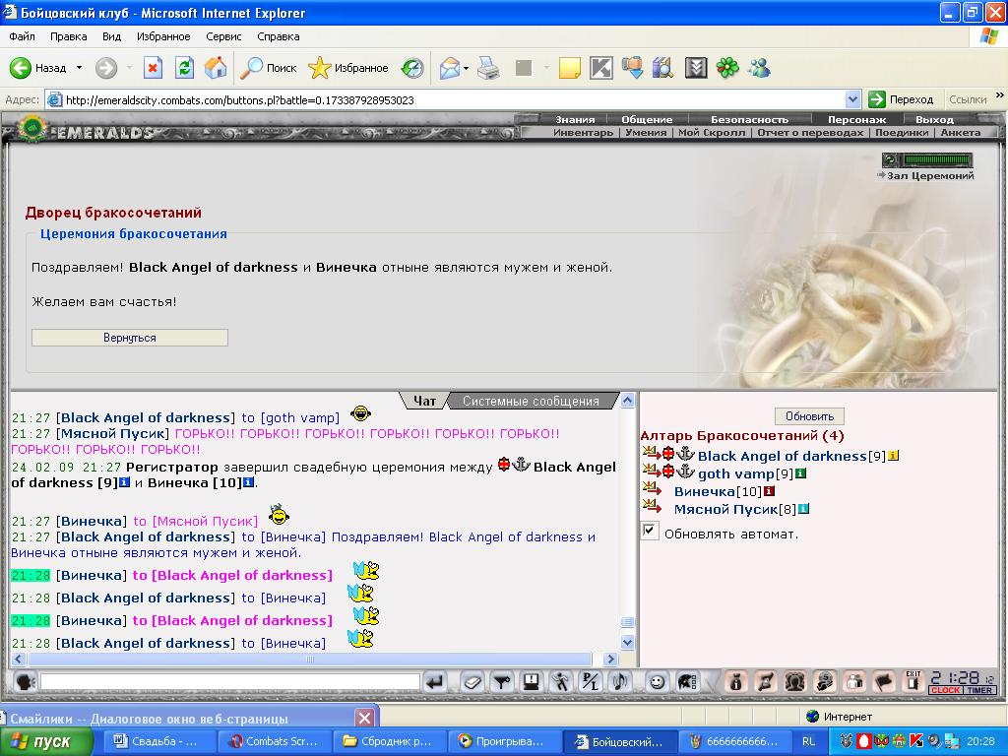
Task: Go back with the Назад arrow
Action: 38,68
